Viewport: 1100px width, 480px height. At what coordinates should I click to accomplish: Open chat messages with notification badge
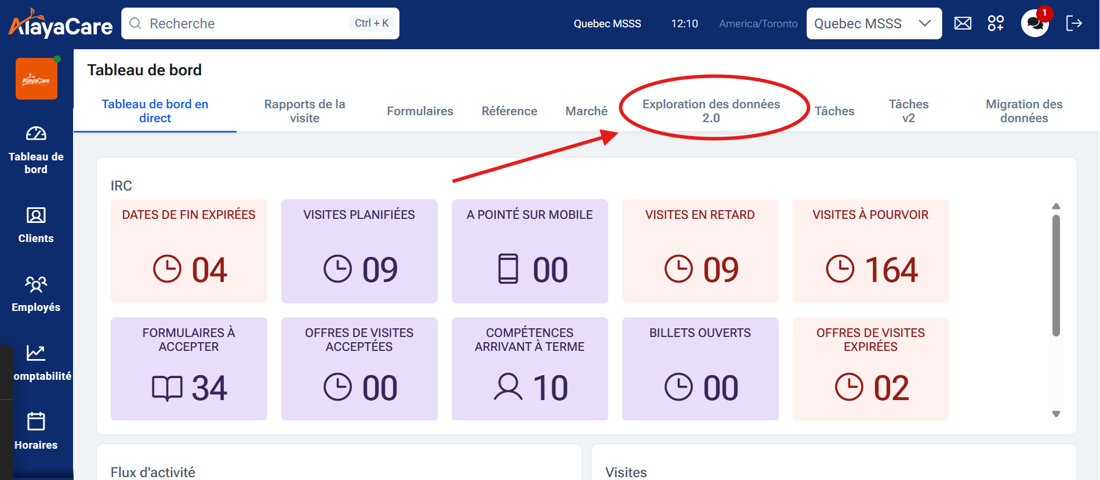point(1035,23)
